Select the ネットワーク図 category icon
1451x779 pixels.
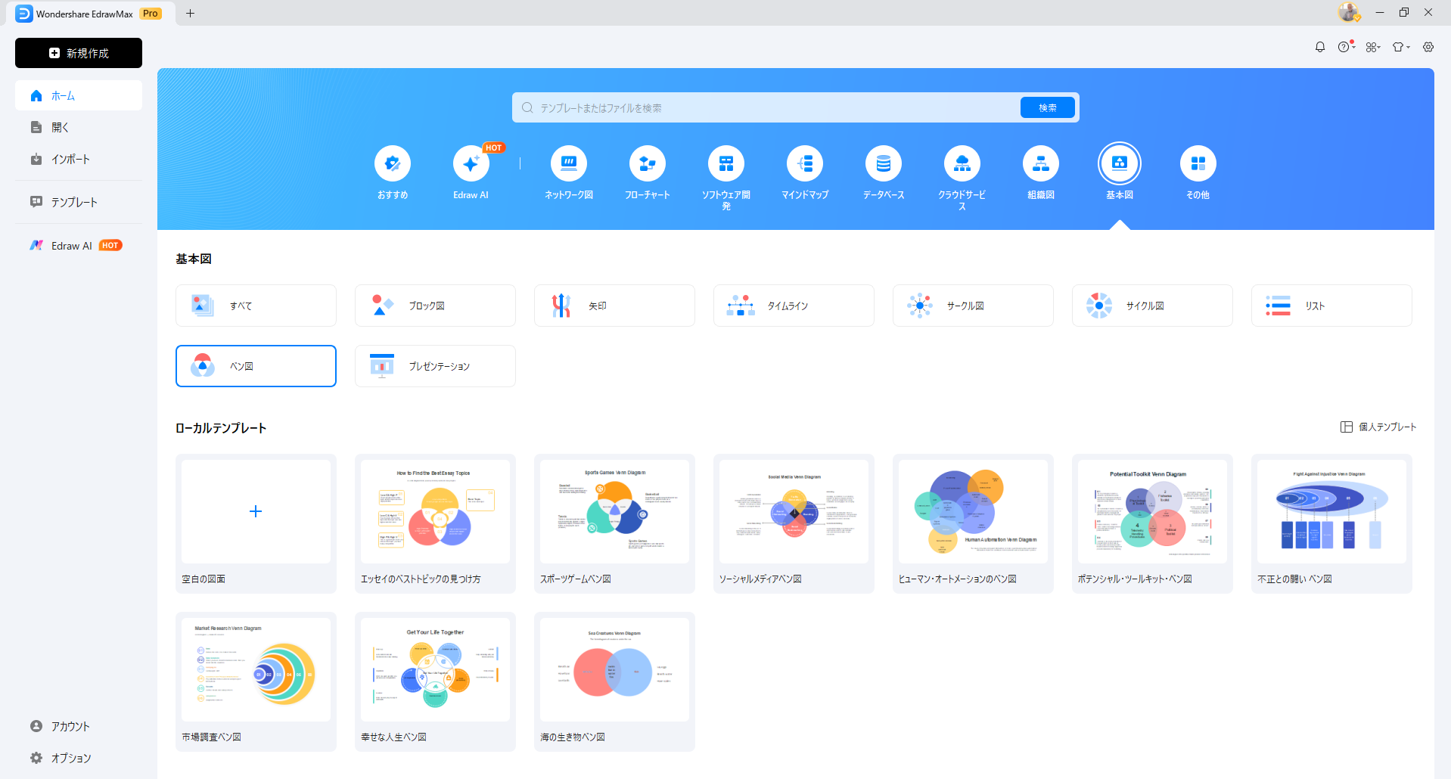569,164
